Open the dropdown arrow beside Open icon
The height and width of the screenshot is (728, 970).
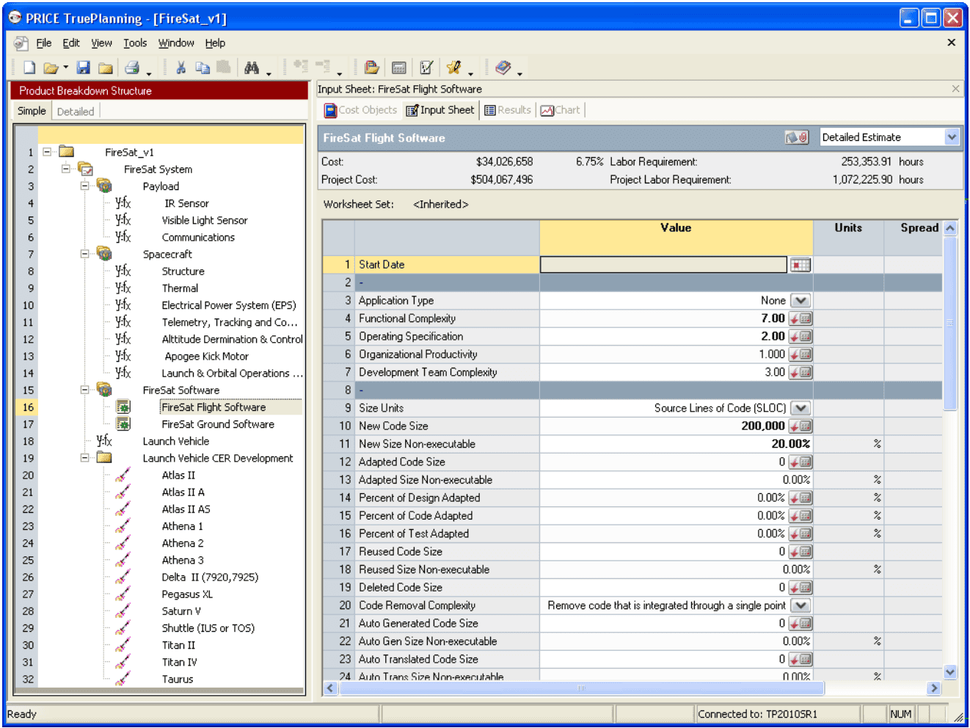(x=66, y=68)
